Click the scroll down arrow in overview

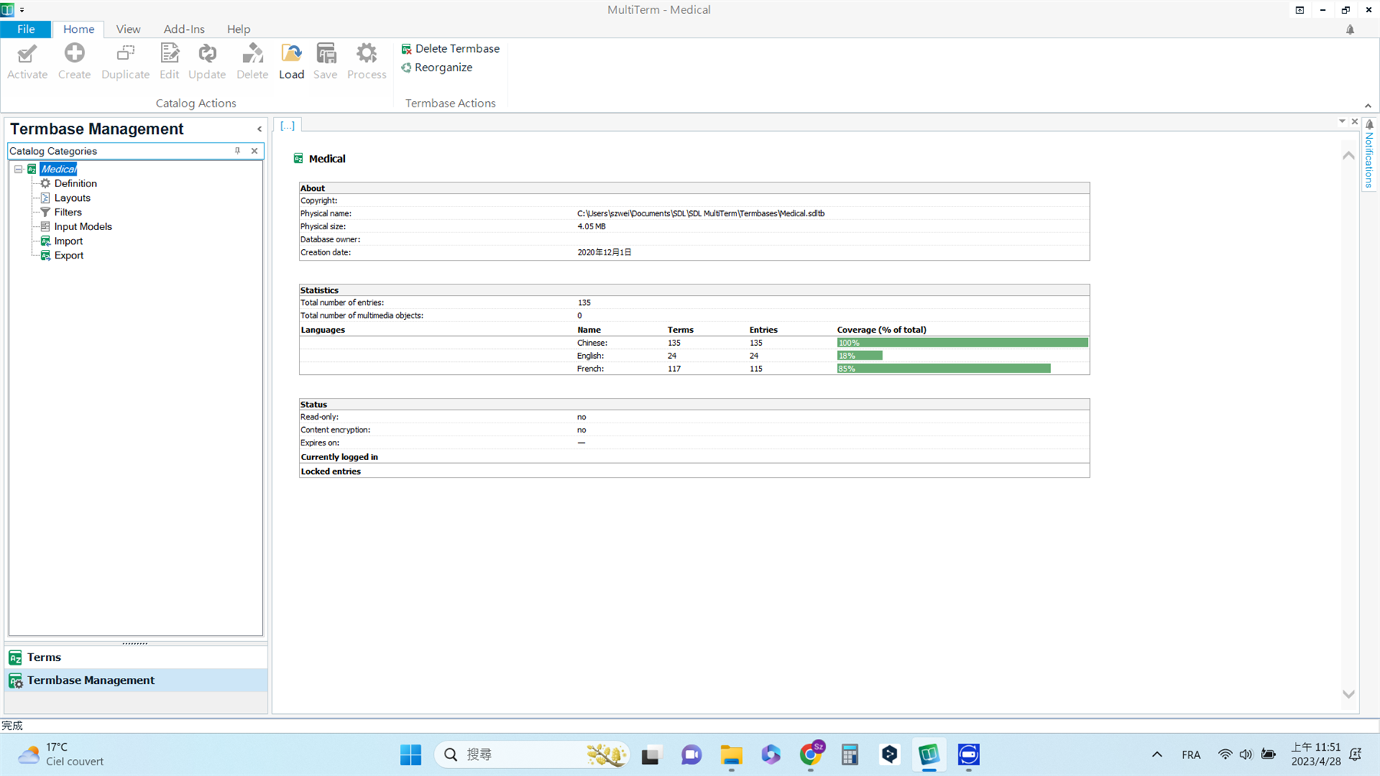[x=1349, y=694]
